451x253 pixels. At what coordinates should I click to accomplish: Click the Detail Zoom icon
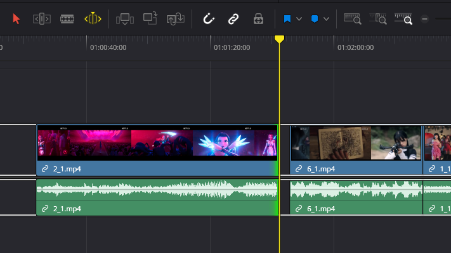pyautogui.click(x=377, y=19)
